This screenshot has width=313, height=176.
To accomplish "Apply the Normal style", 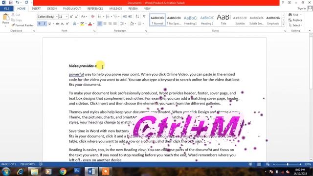I will pos(157,20).
